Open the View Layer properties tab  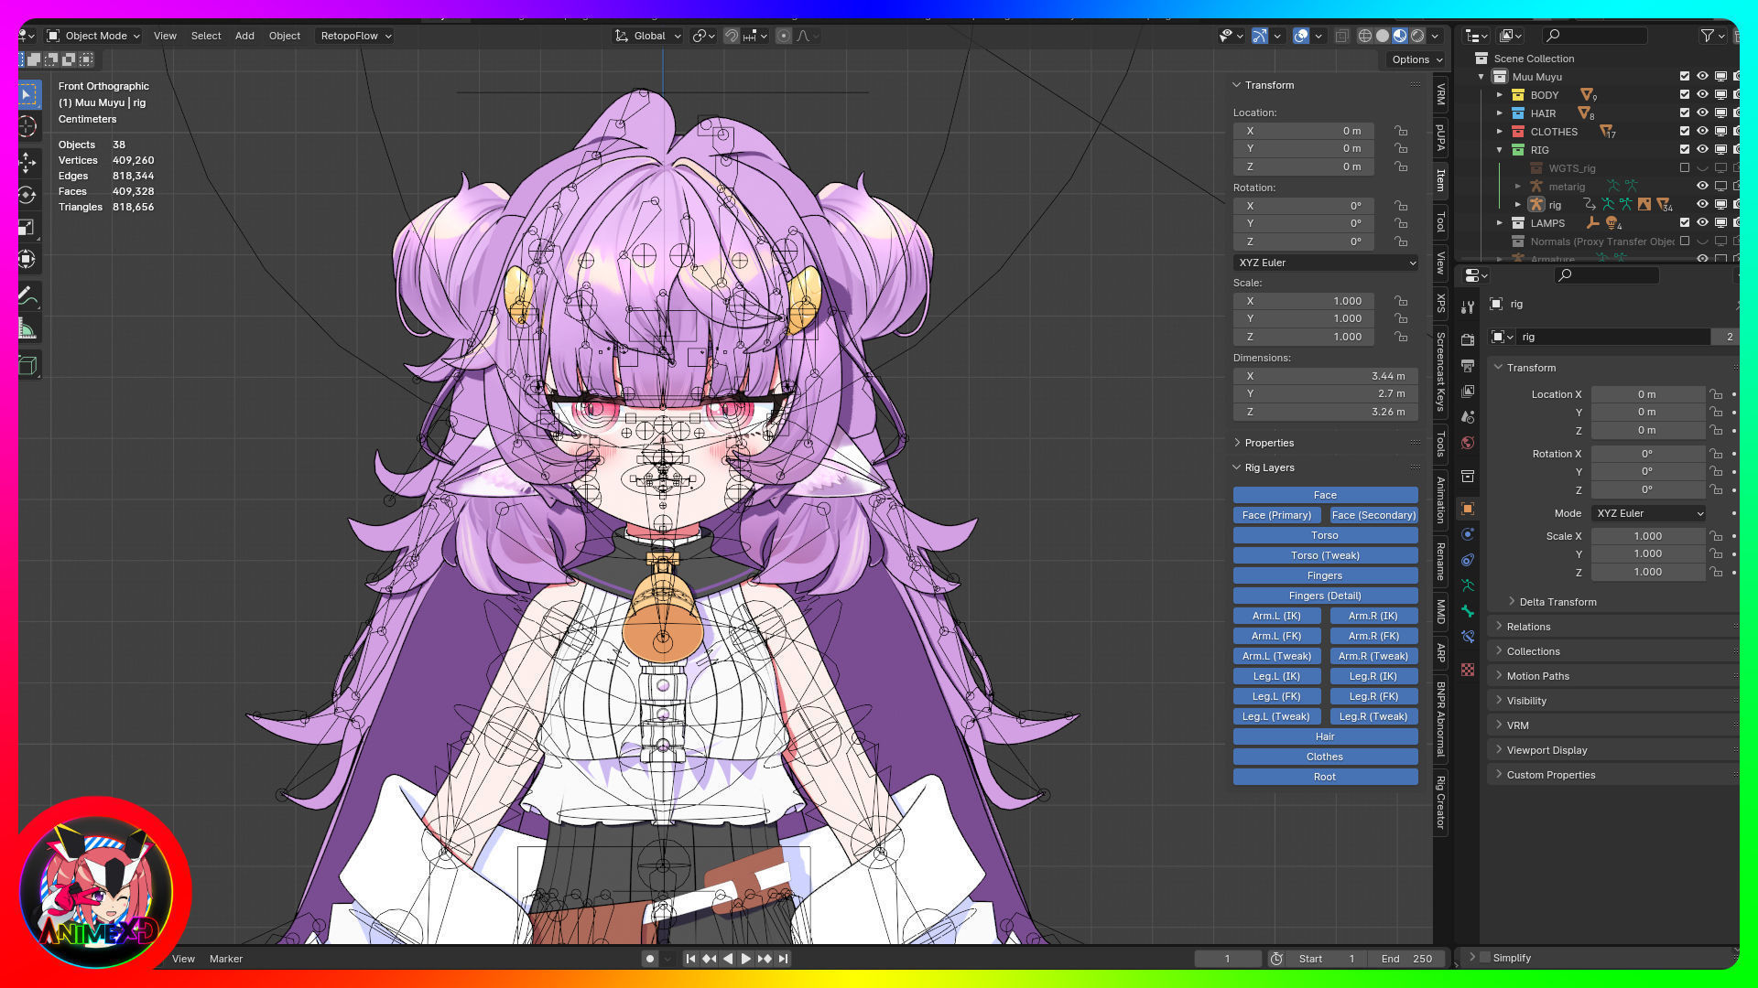1468,391
